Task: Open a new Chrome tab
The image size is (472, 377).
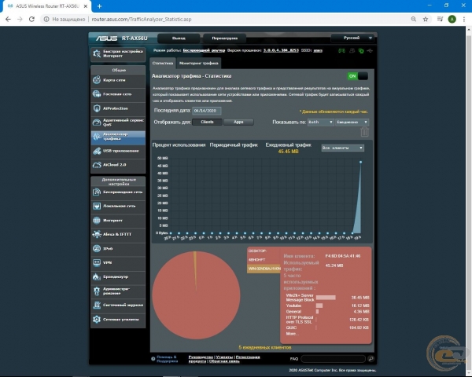Action: (99, 6)
